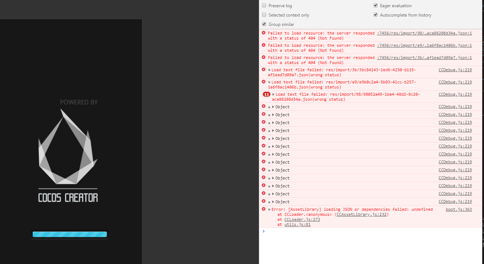
Task: Open CCDebug.js:219 link on the 98052a49 error row
Action: (455, 94)
